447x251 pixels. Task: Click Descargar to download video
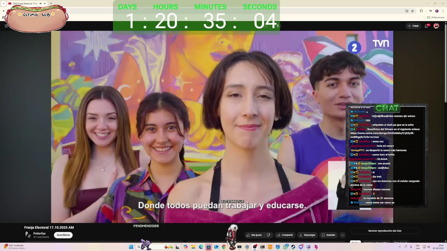pyautogui.click(x=307, y=235)
